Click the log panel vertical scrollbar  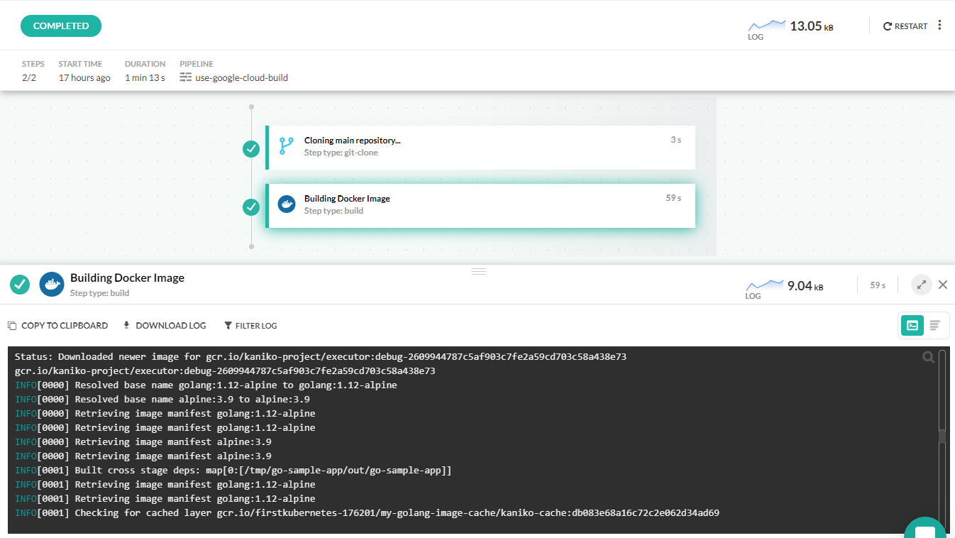coord(942,436)
